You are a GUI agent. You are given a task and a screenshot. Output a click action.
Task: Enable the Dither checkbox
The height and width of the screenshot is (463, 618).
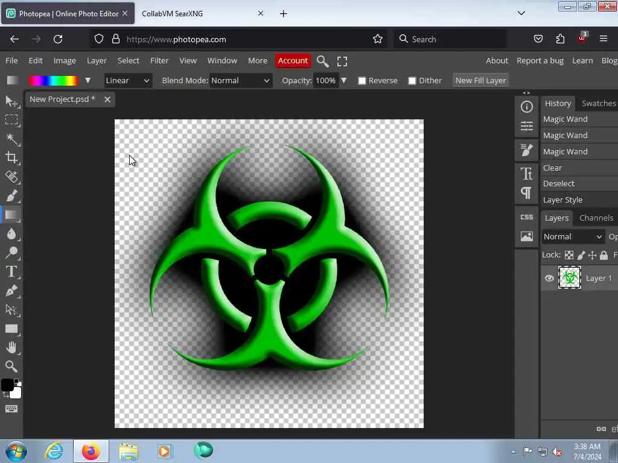tap(412, 81)
